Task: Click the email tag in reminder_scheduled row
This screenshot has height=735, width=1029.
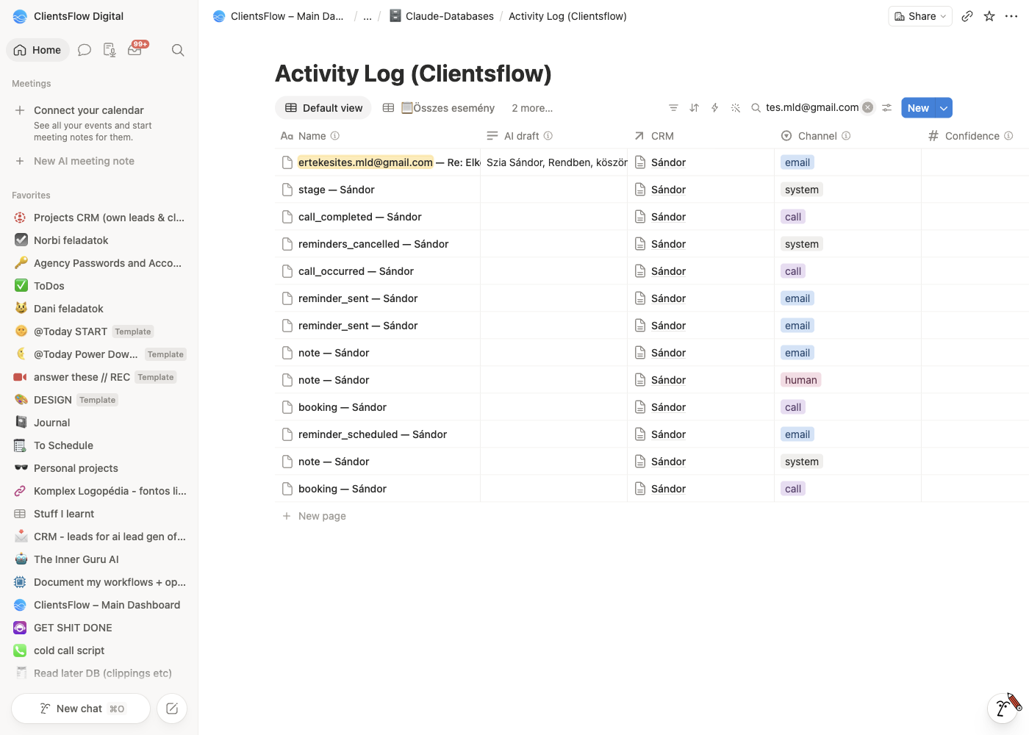Action: pos(797,434)
